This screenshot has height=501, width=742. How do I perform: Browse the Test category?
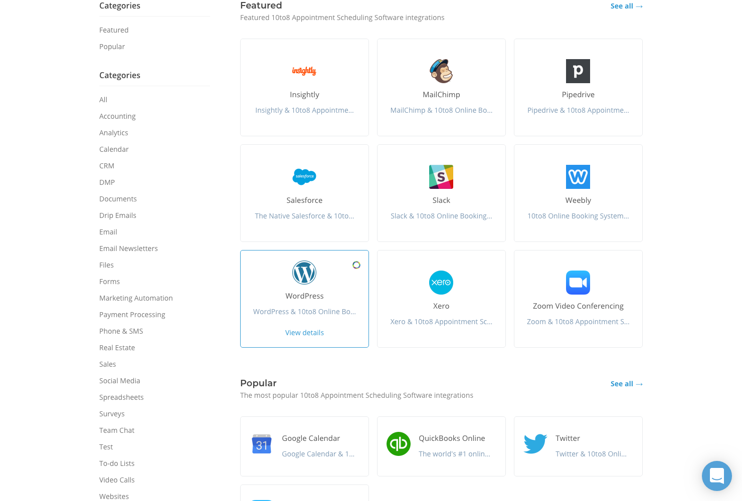(x=106, y=447)
